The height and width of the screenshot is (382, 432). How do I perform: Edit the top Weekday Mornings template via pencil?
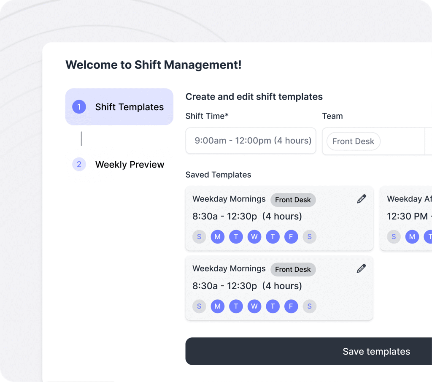pos(362,199)
